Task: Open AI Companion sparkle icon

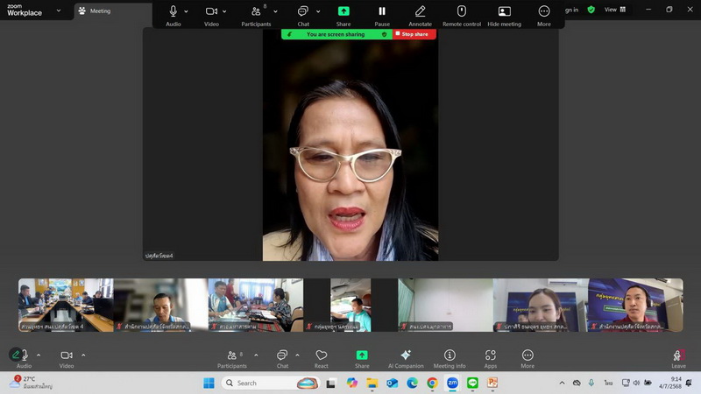Action: click(406, 355)
